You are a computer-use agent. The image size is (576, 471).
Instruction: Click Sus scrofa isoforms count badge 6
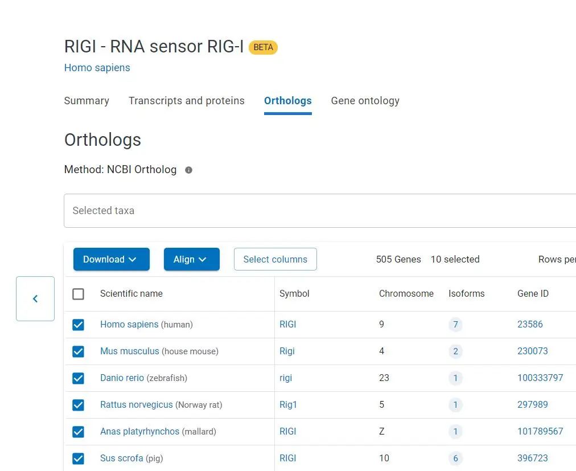455,458
